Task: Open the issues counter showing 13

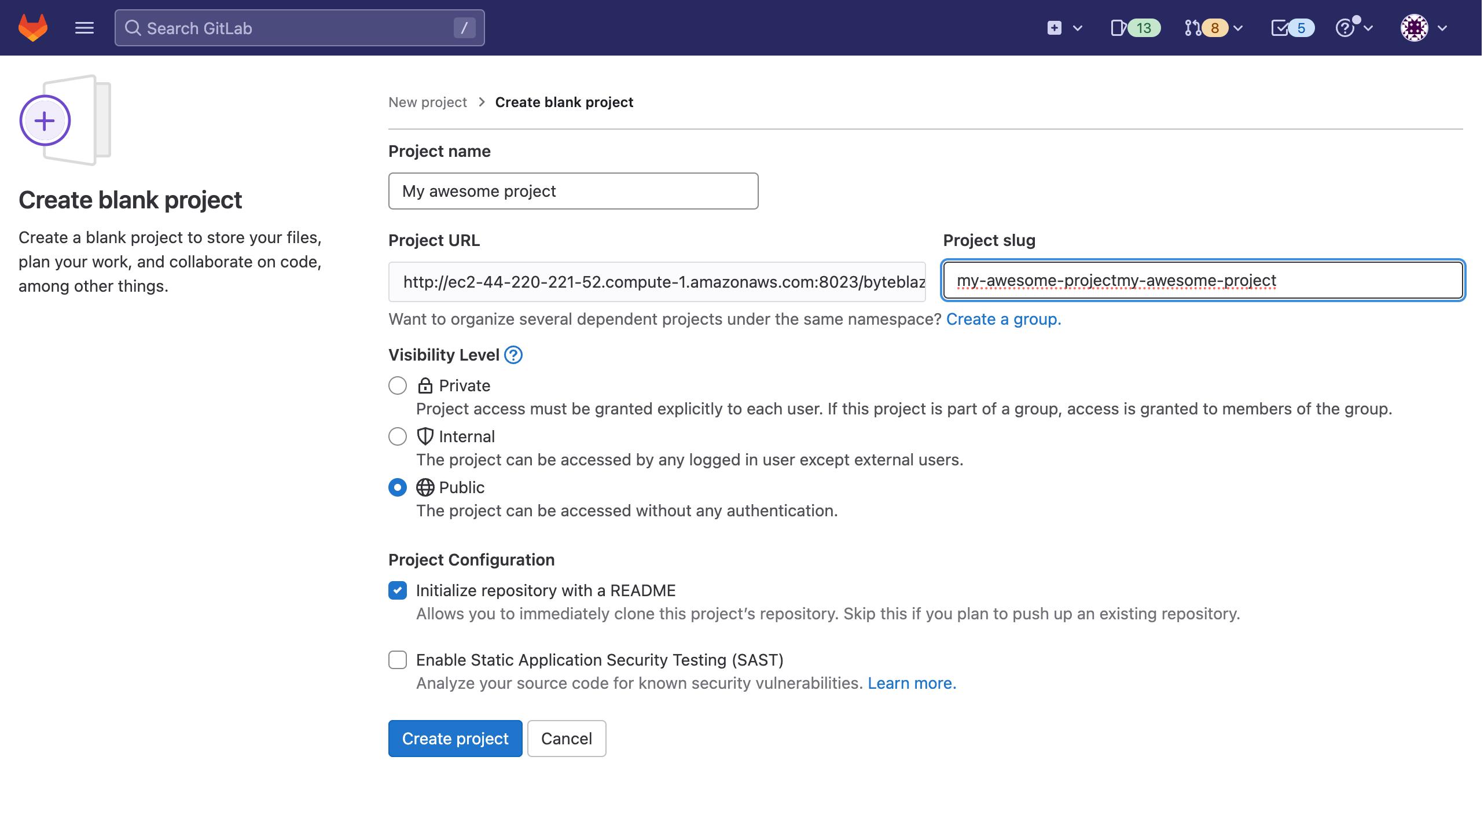Action: (1136, 28)
